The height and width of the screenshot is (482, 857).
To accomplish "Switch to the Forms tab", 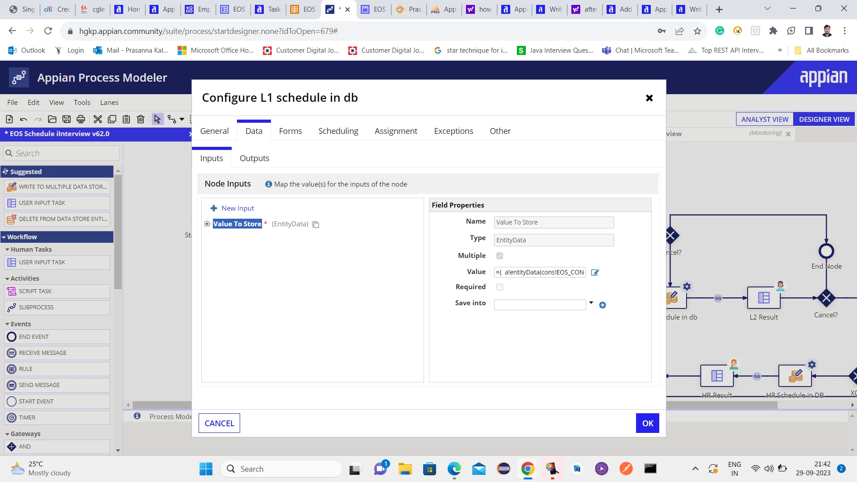I will click(291, 131).
